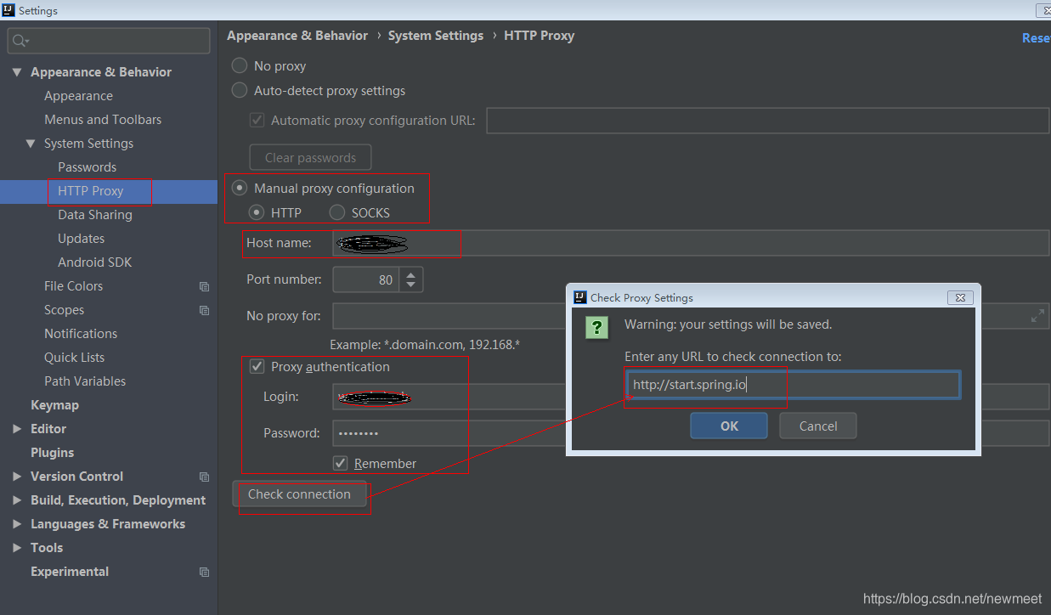Viewport: 1051px width, 615px height.
Task: Open the Experimental settings page
Action: click(70, 572)
